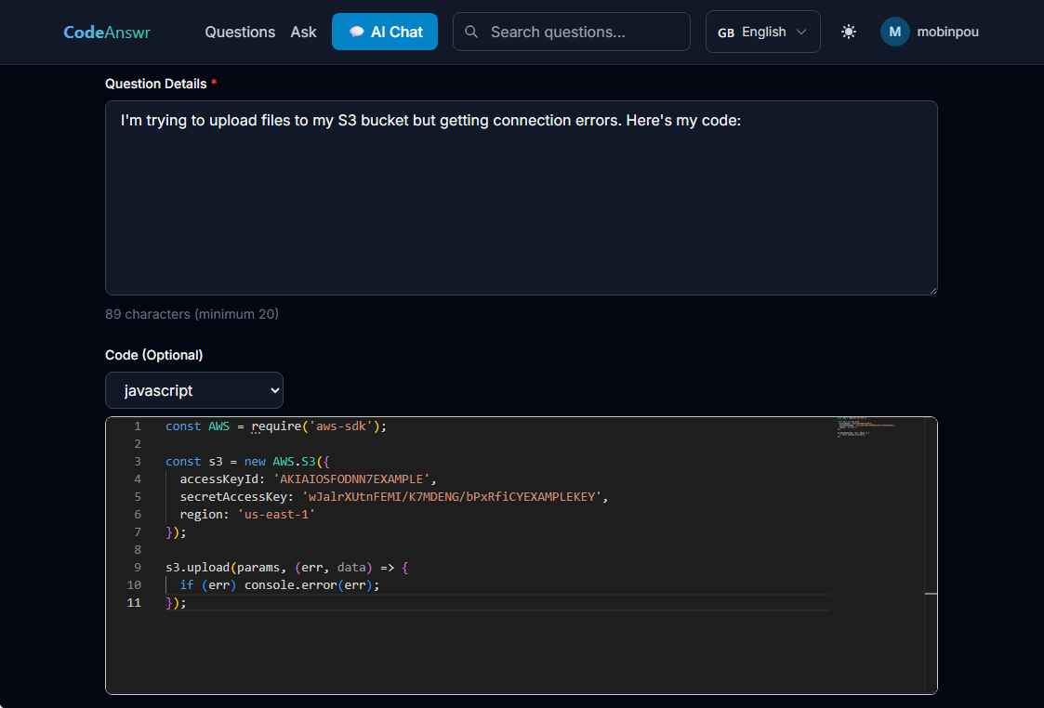Click the CodeAnswr logo
The width and height of the screenshot is (1044, 708).
pyautogui.click(x=107, y=31)
